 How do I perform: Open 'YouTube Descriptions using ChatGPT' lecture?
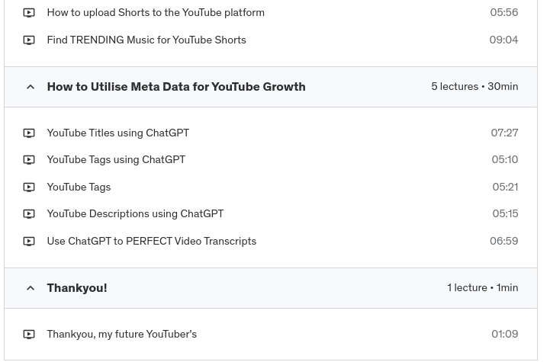coord(135,214)
